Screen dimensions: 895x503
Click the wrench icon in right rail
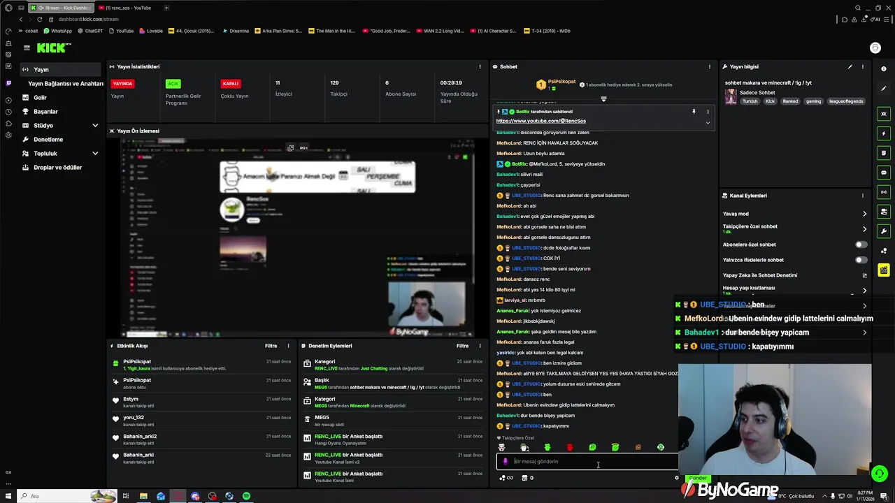coord(884,231)
